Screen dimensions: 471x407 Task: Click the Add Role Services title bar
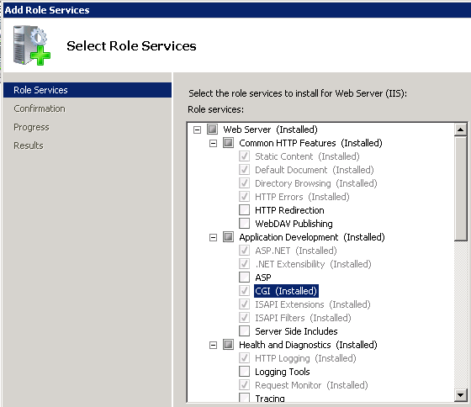(x=236, y=10)
